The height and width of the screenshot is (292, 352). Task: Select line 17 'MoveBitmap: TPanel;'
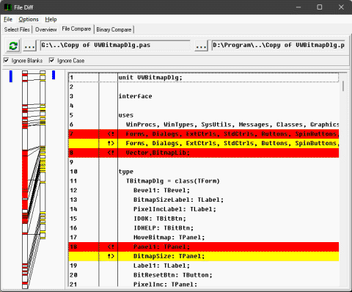204,238
